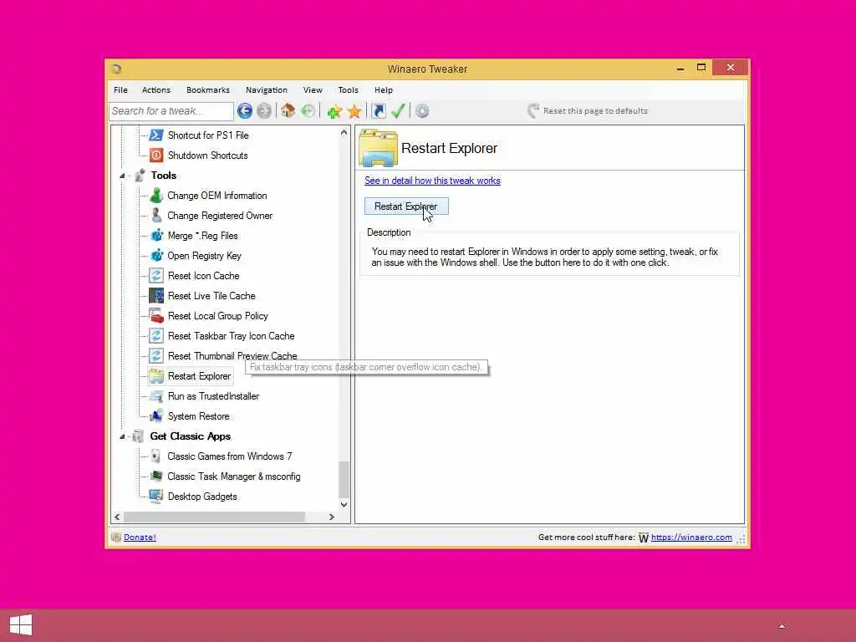Click the refresh icon beside Reset Icon Cache

coord(156,276)
